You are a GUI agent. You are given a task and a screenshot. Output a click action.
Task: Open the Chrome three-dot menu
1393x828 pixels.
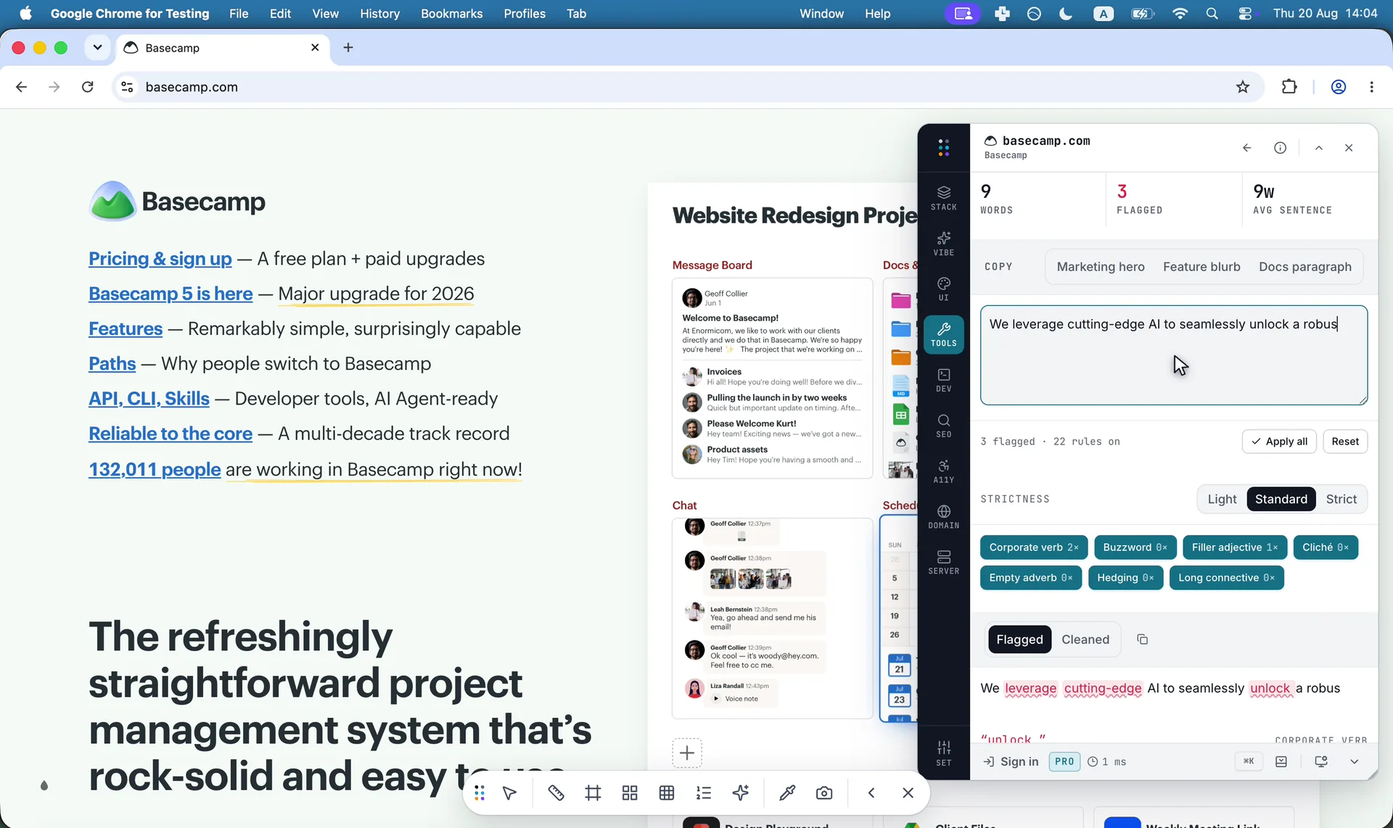coord(1371,87)
